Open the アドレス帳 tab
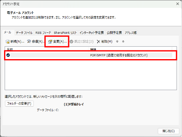The height and width of the screenshot is (137, 182). click(130, 33)
